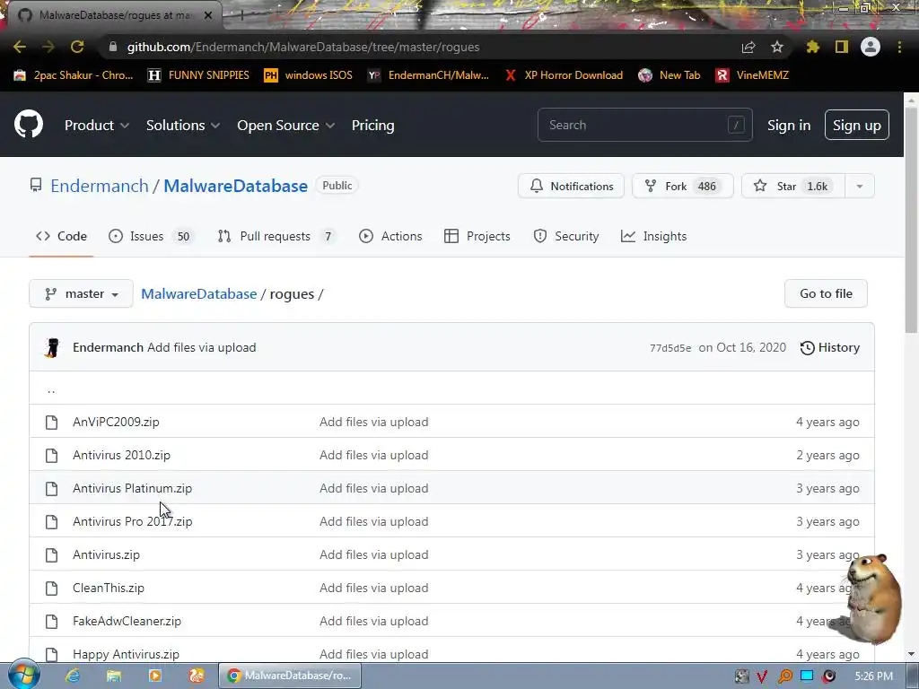Open the star lists dropdown arrow
Image resolution: width=919 pixels, height=689 pixels.
point(860,186)
